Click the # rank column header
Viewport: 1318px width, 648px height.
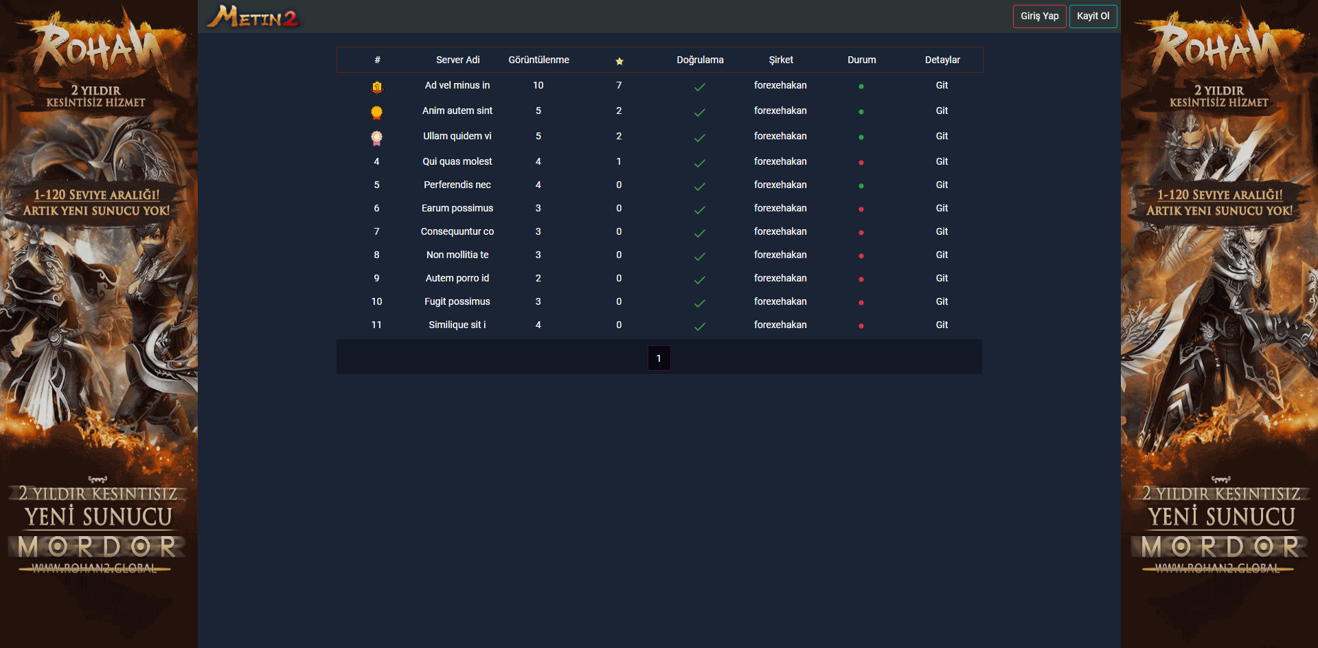click(377, 60)
